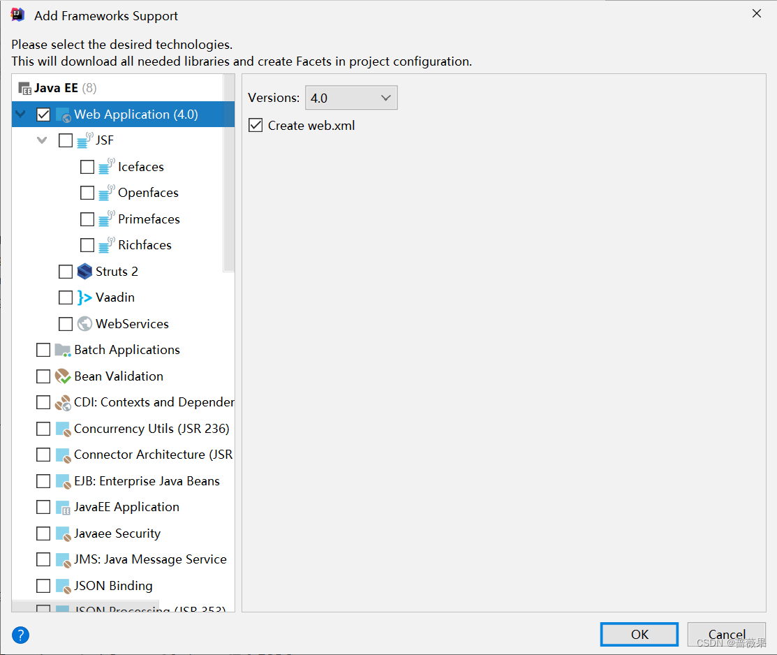Click the Web Application framework icon
777x655 pixels.
point(64,115)
